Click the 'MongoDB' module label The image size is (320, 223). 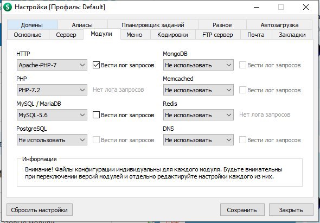coord(175,54)
